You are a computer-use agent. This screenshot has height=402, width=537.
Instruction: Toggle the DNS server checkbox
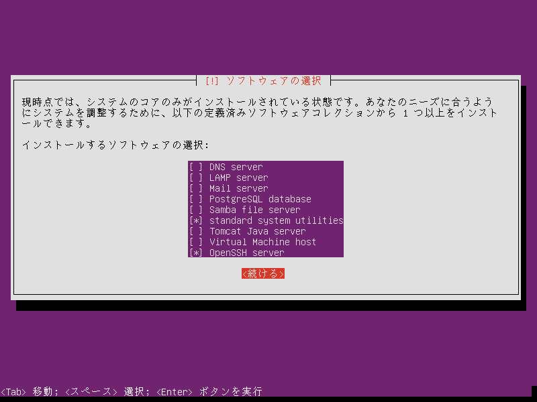pyautogui.click(x=196, y=167)
